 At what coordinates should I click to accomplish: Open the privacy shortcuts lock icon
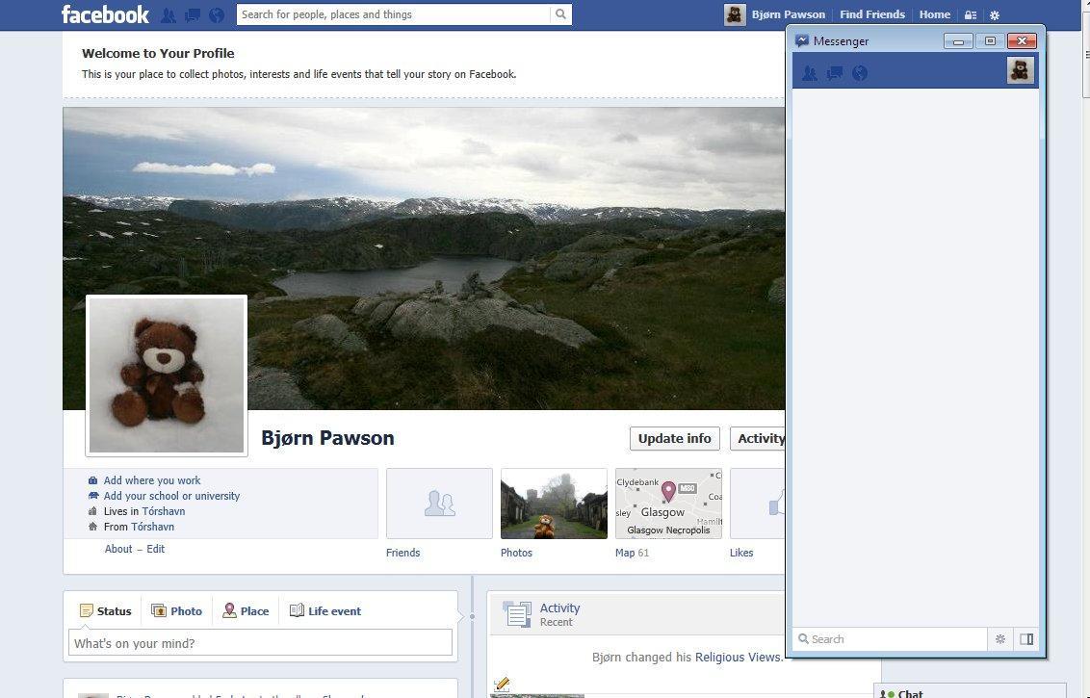(970, 14)
